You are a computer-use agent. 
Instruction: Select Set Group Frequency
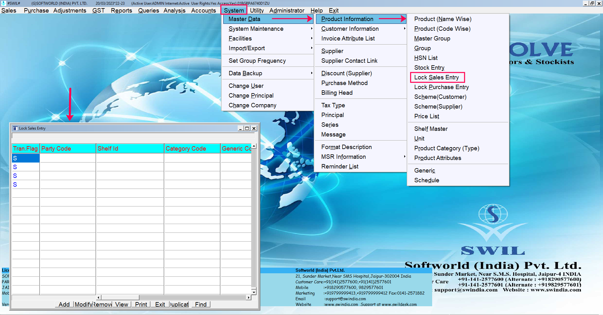coord(268,61)
